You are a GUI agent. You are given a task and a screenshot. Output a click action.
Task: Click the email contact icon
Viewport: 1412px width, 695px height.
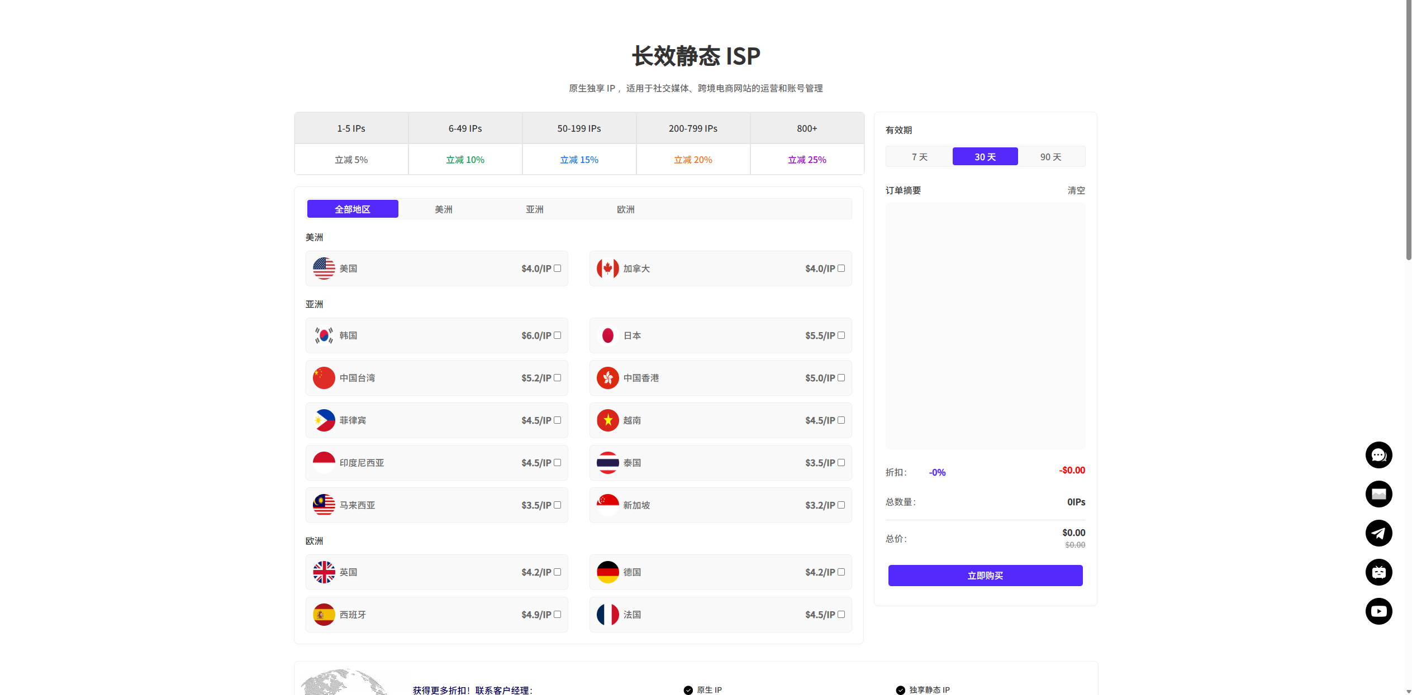click(1378, 494)
